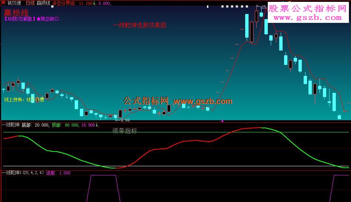
Task: Click the ★跳空缺口 label
Action: (x=48, y=19)
